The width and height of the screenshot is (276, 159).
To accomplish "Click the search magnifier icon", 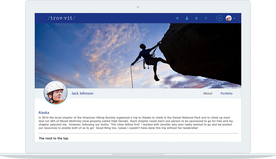I will pos(206,18).
